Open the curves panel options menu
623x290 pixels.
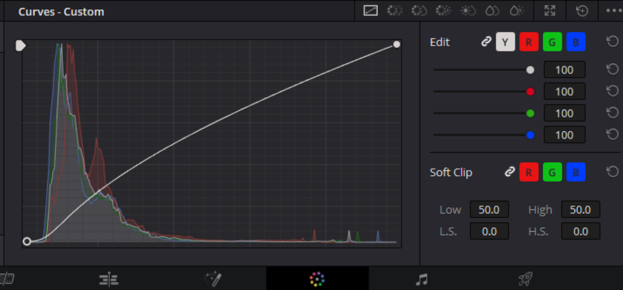click(x=613, y=11)
